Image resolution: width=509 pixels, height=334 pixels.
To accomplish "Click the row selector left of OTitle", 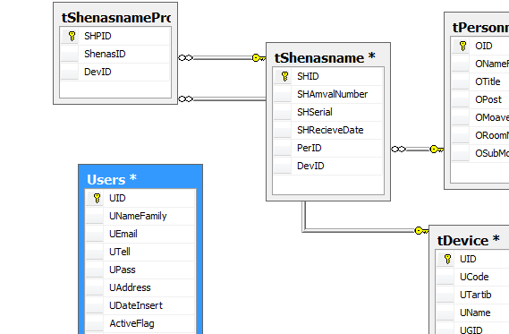I will (x=461, y=81).
